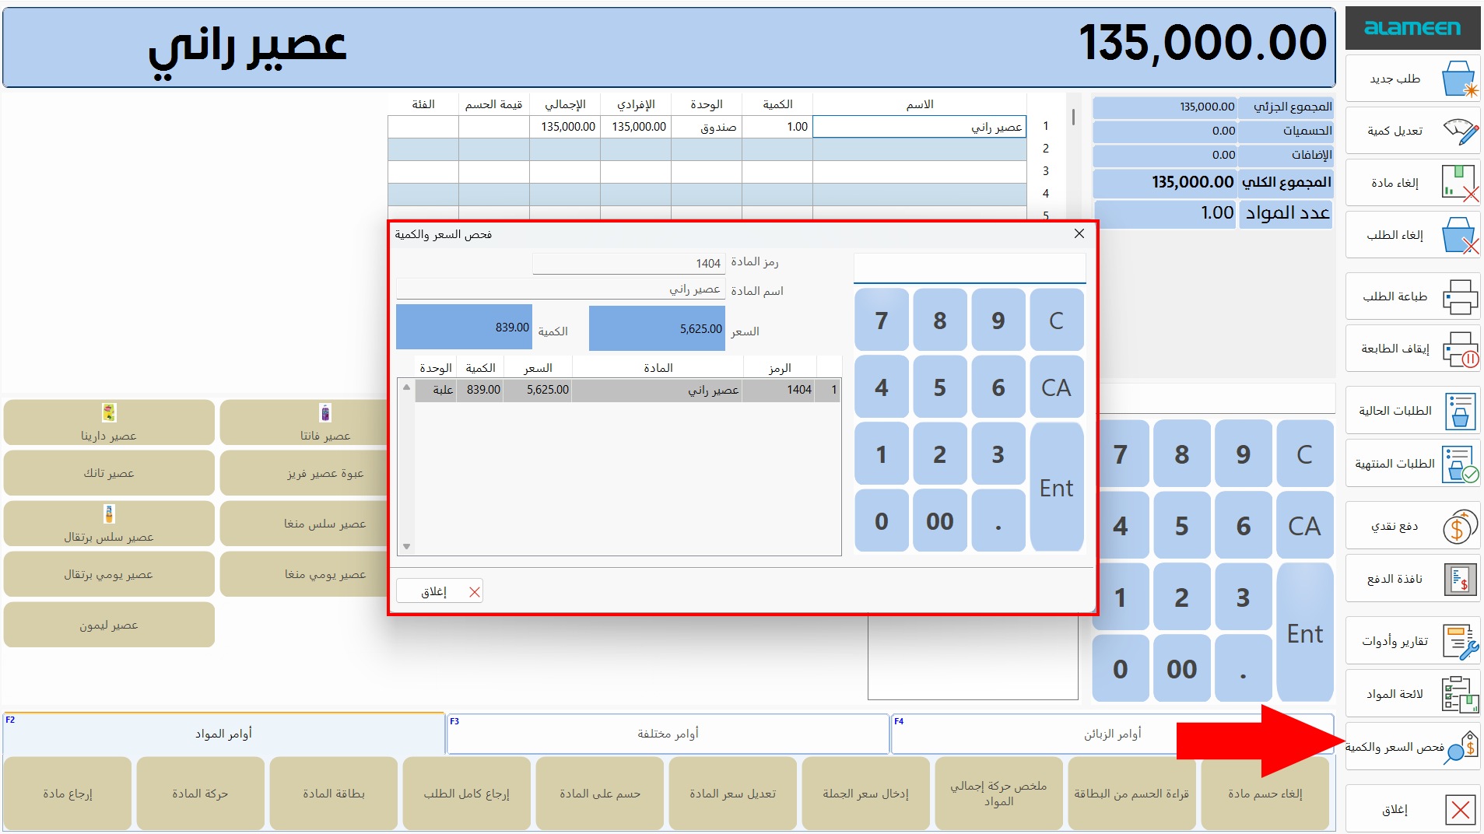Click the new order basket icon
The width and height of the screenshot is (1484, 834).
coord(1458,79)
